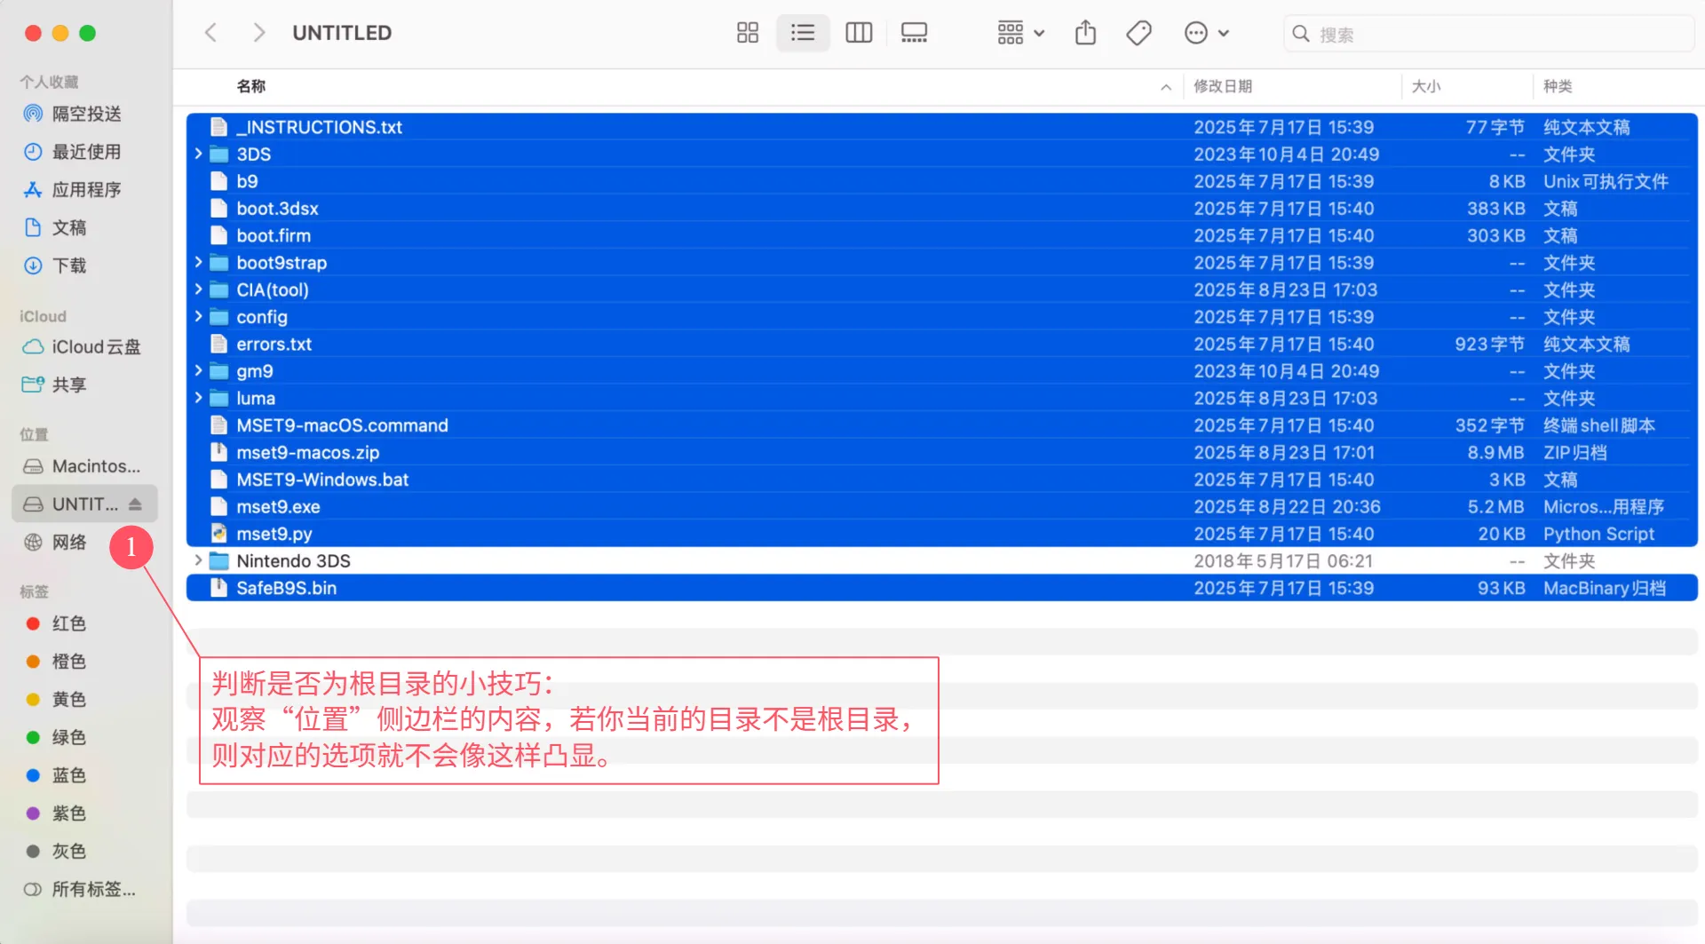This screenshot has height=944, width=1705.
Task: Sort by 大小 column header
Action: pos(1425,86)
